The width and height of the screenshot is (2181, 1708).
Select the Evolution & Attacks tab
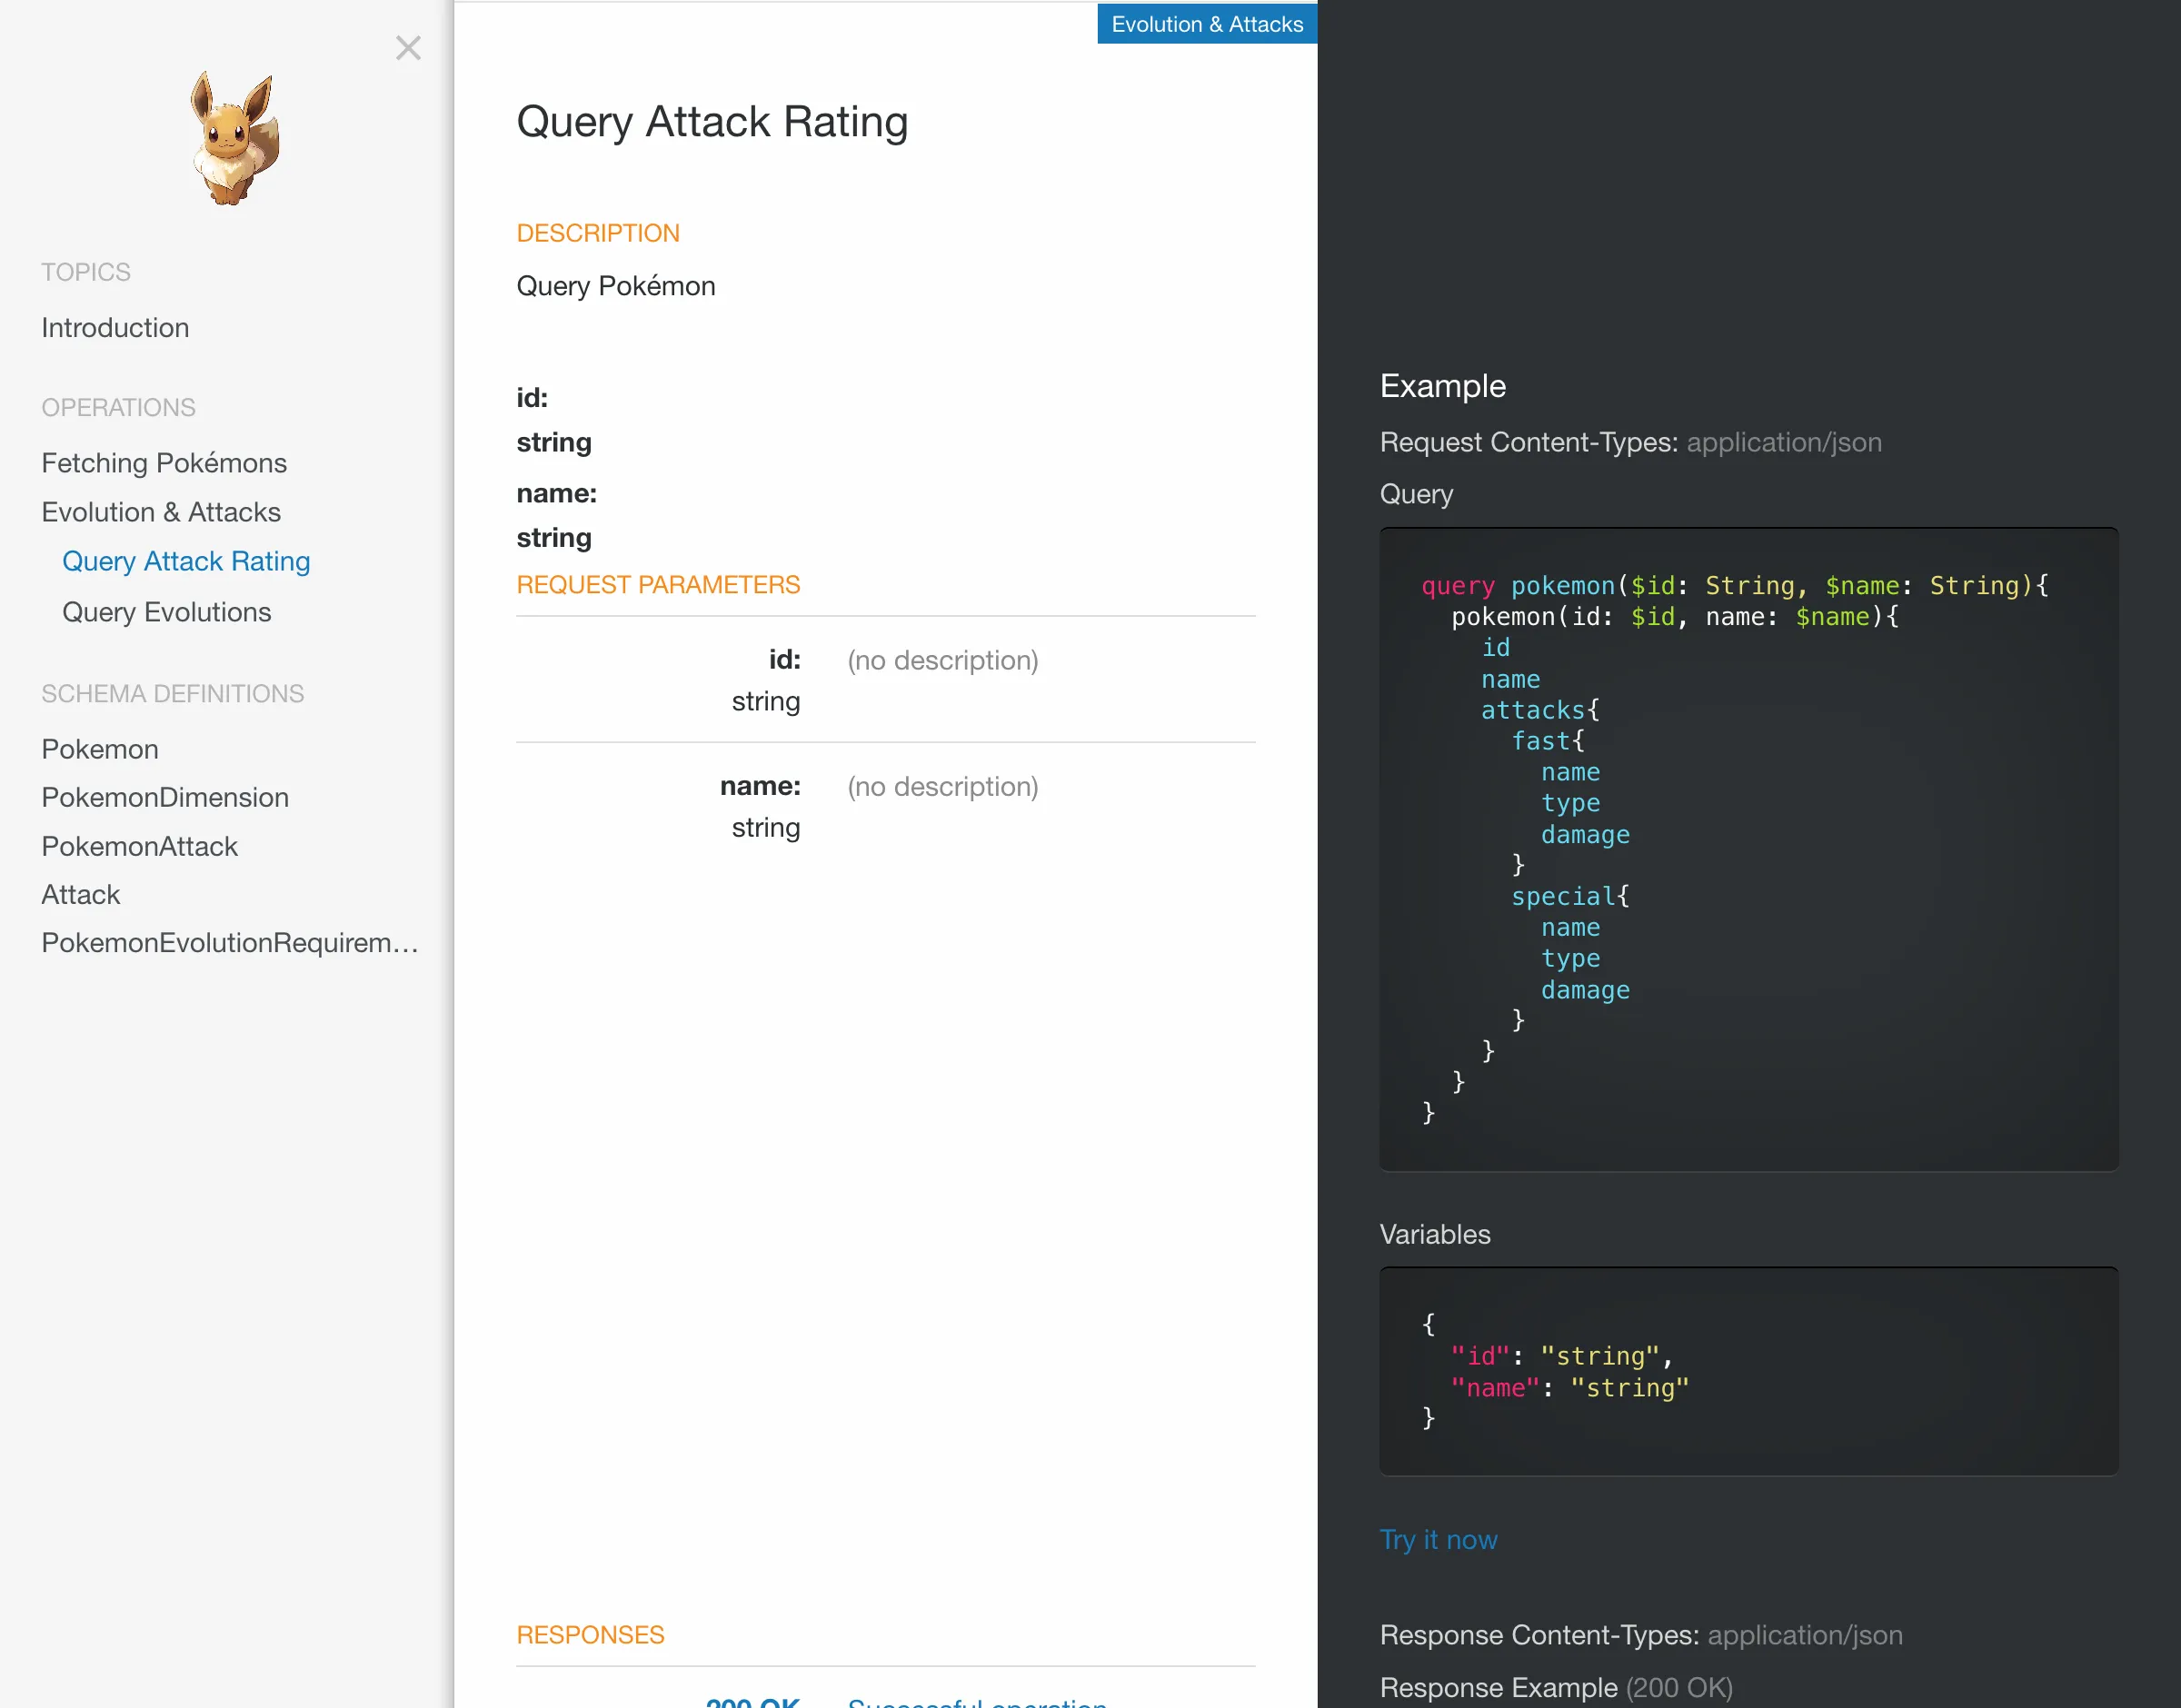pos(1208,25)
